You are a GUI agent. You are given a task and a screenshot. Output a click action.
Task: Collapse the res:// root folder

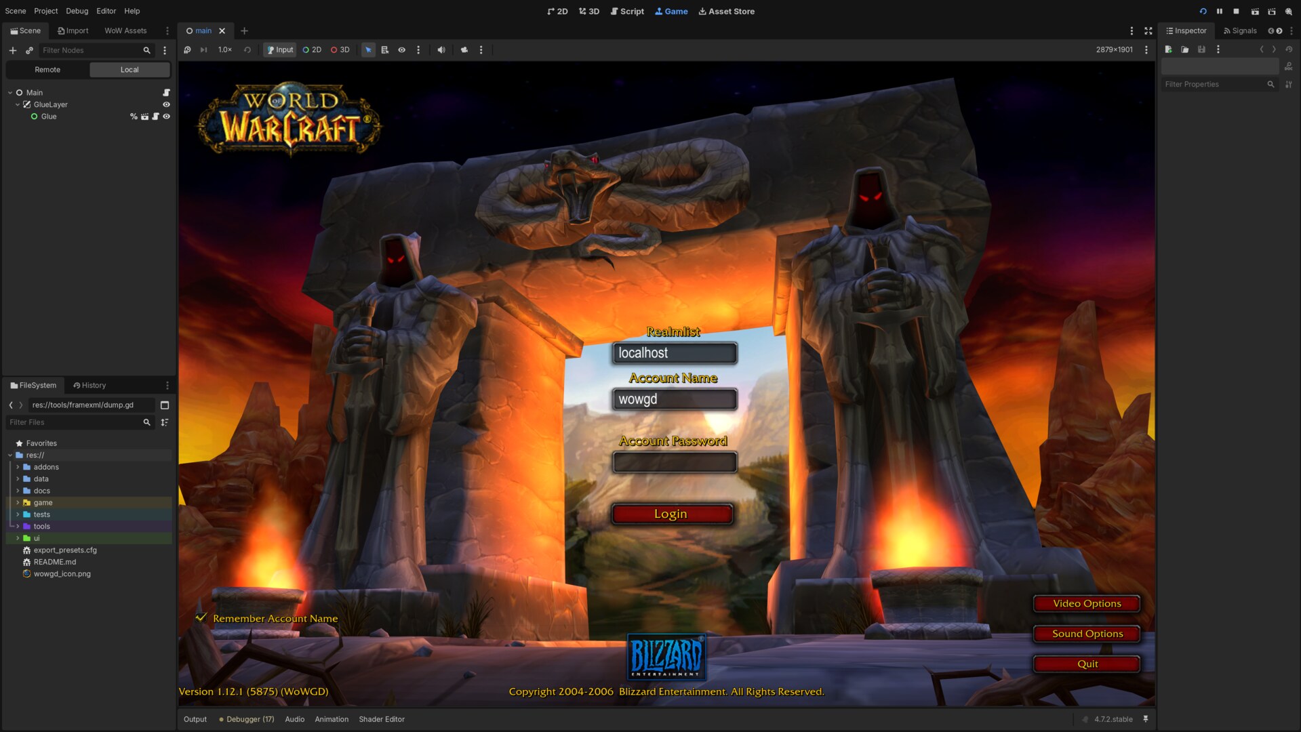coord(10,455)
